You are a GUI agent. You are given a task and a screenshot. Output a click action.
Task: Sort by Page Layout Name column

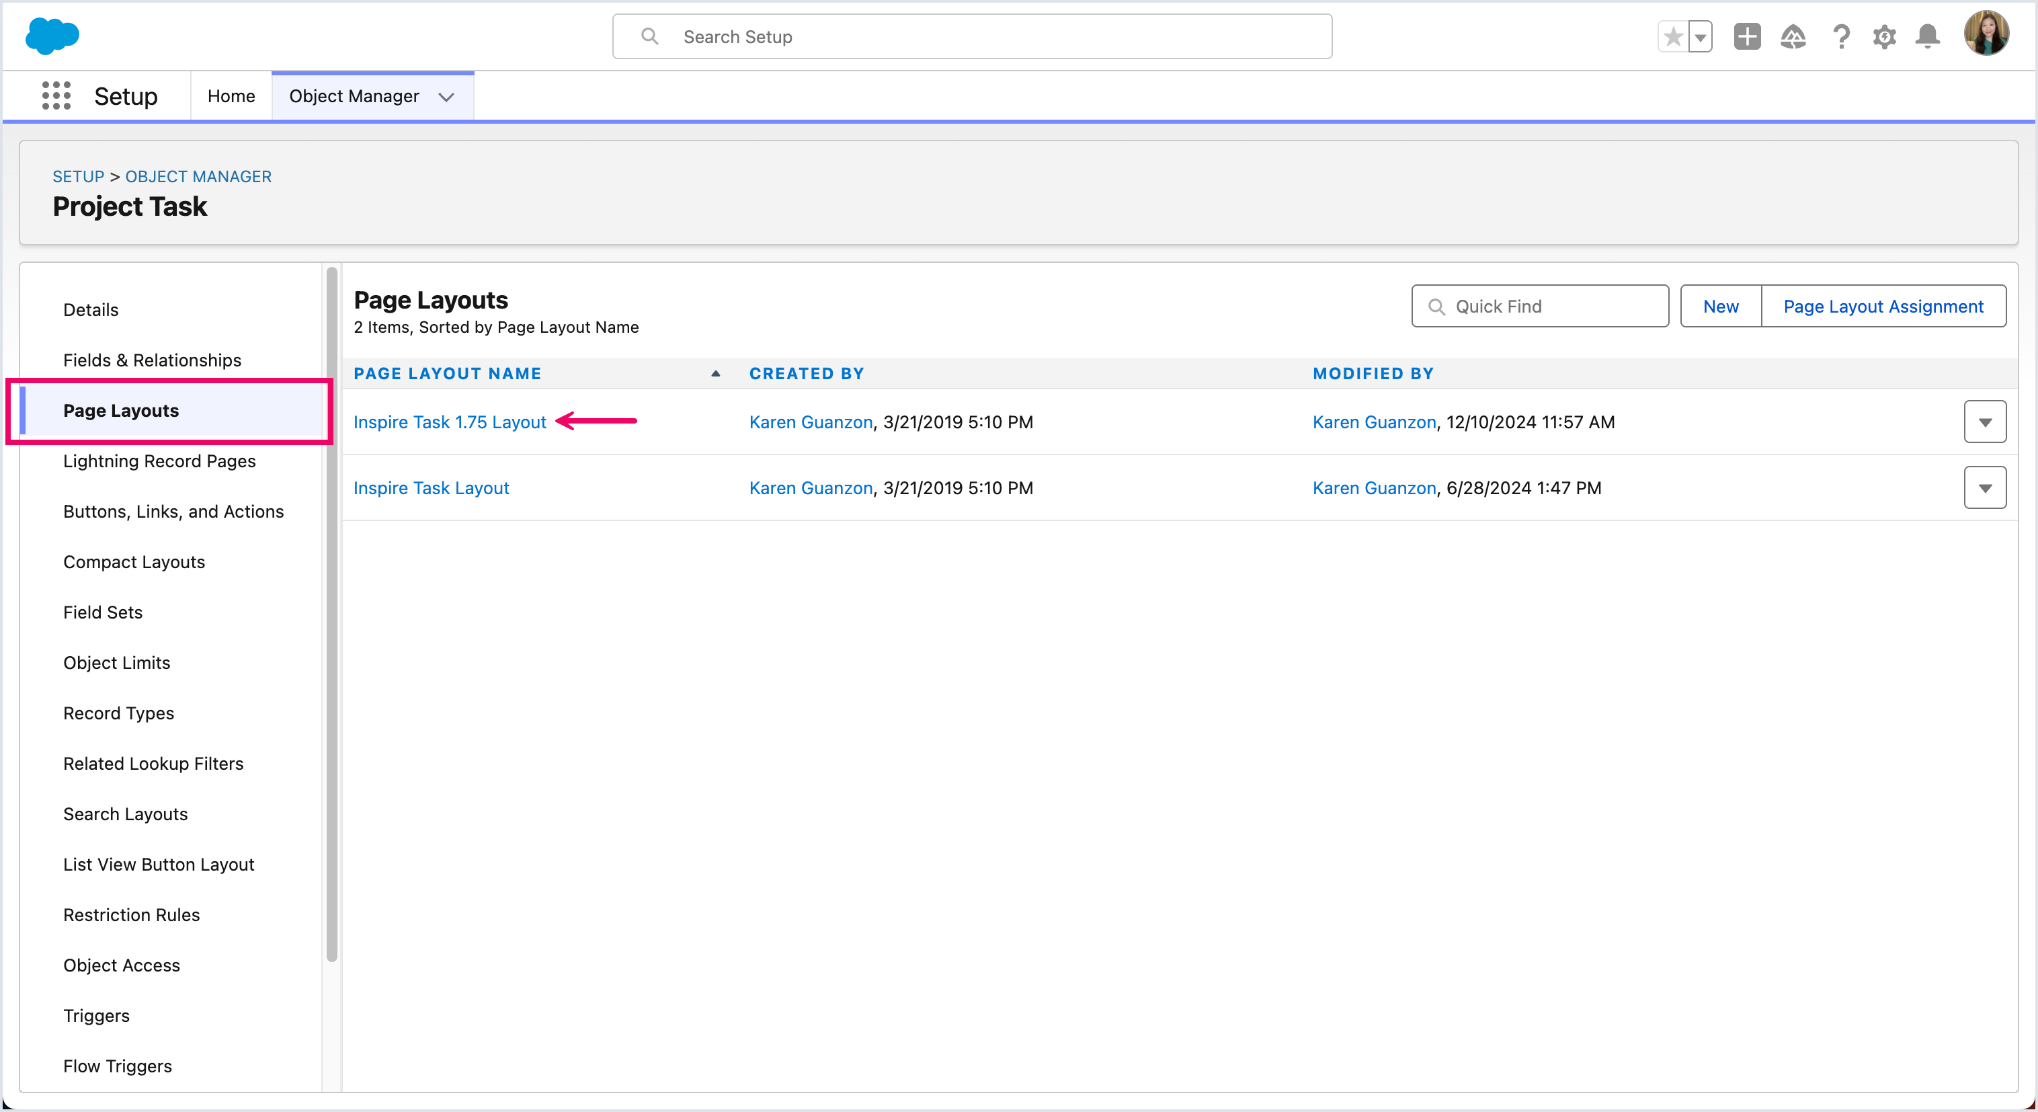pyautogui.click(x=447, y=374)
